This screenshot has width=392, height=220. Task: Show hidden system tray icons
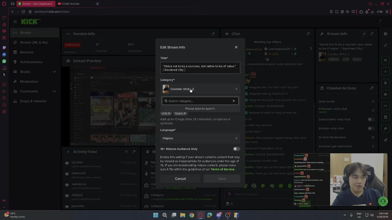[345, 215]
